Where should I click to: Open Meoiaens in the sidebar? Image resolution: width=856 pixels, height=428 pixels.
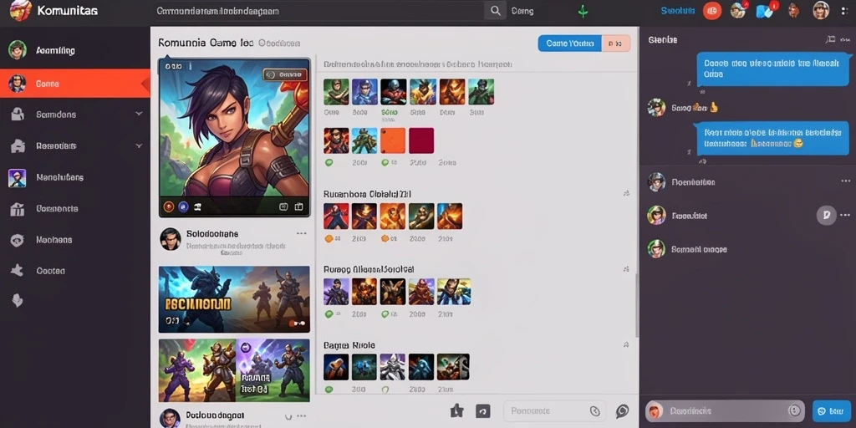point(75,240)
